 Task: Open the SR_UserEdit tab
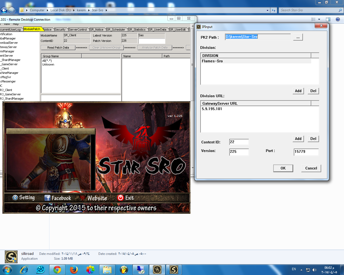pos(178,30)
